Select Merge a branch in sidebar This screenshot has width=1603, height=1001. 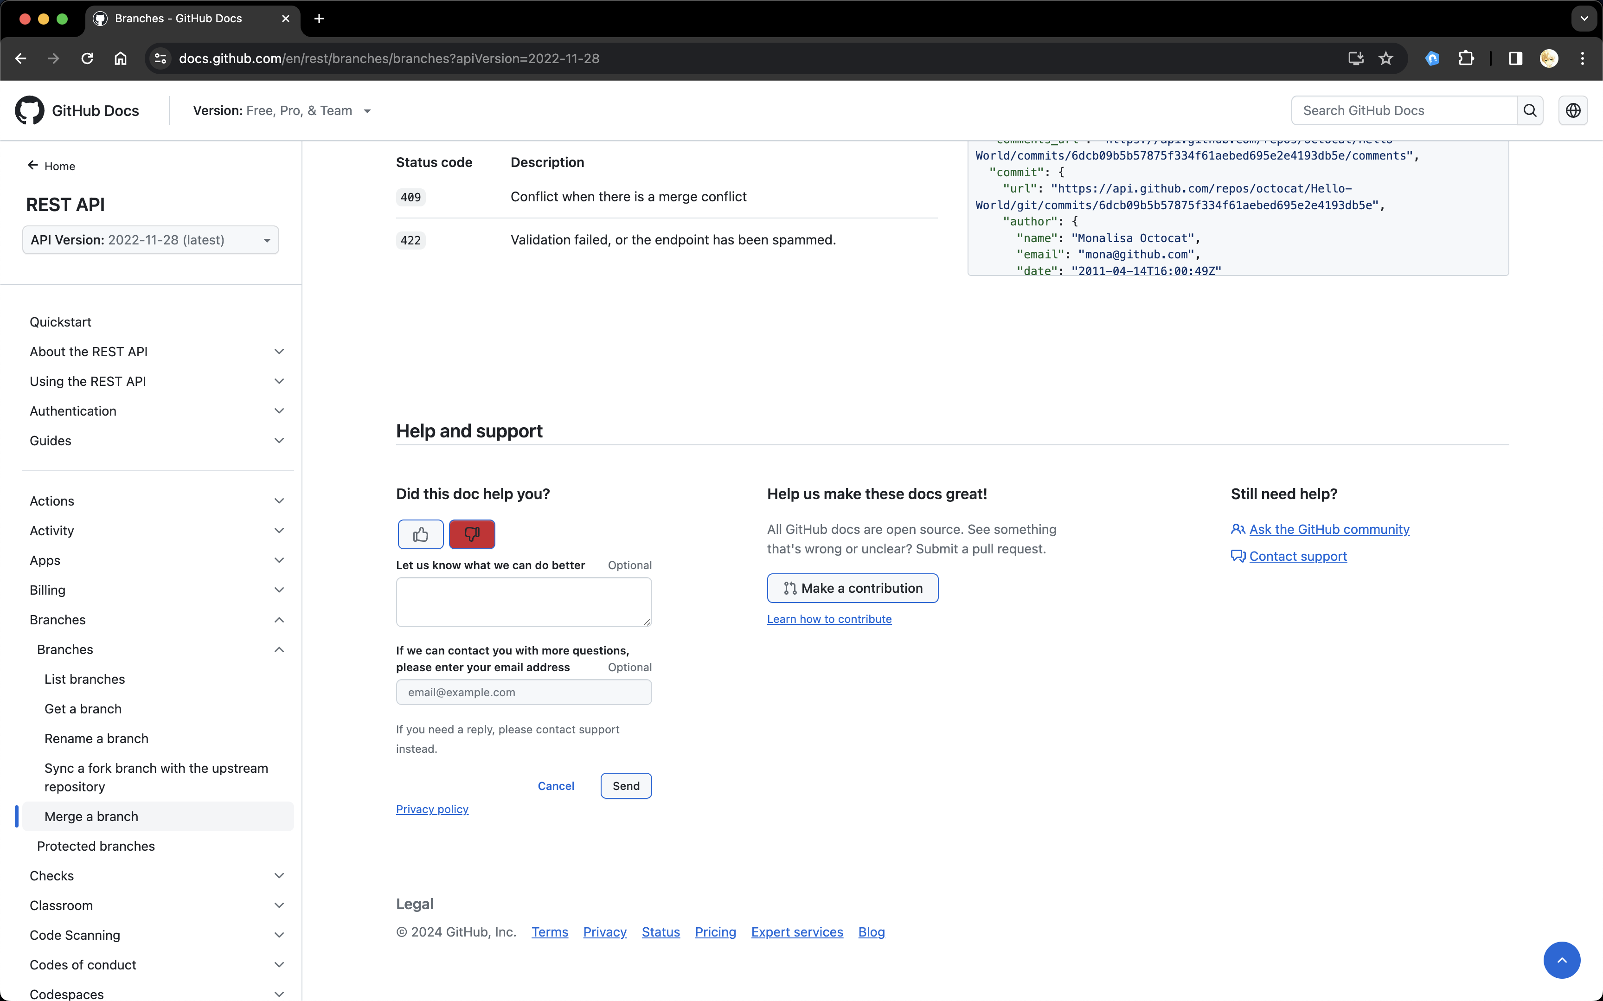click(158, 816)
